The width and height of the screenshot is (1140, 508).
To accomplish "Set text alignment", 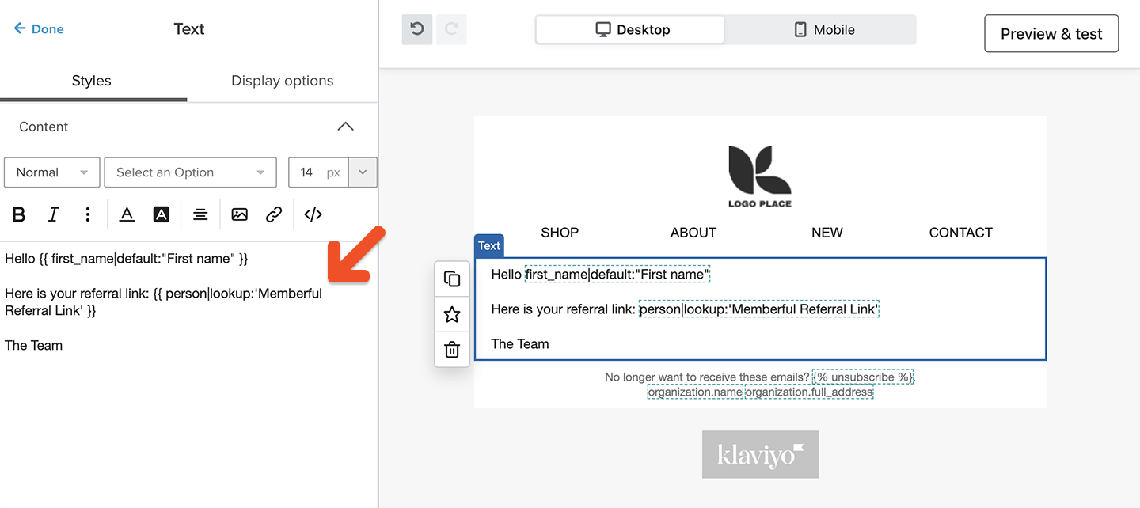I will pos(200,214).
